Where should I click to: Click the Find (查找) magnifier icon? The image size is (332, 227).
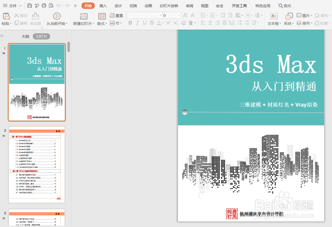tap(281, 6)
